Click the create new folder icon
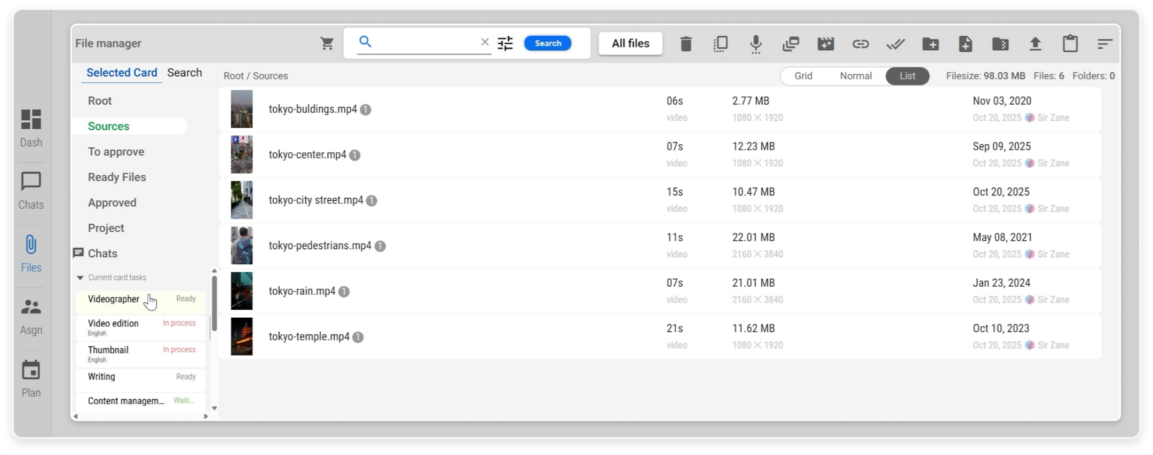This screenshot has width=1153, height=455. coord(930,44)
